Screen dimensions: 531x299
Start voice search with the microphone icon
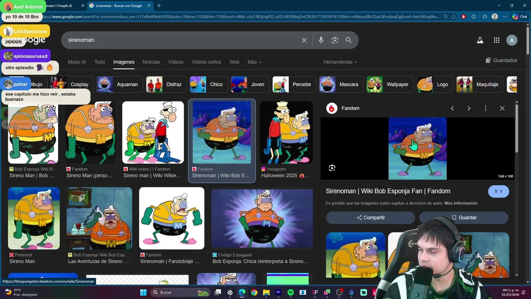[321, 40]
